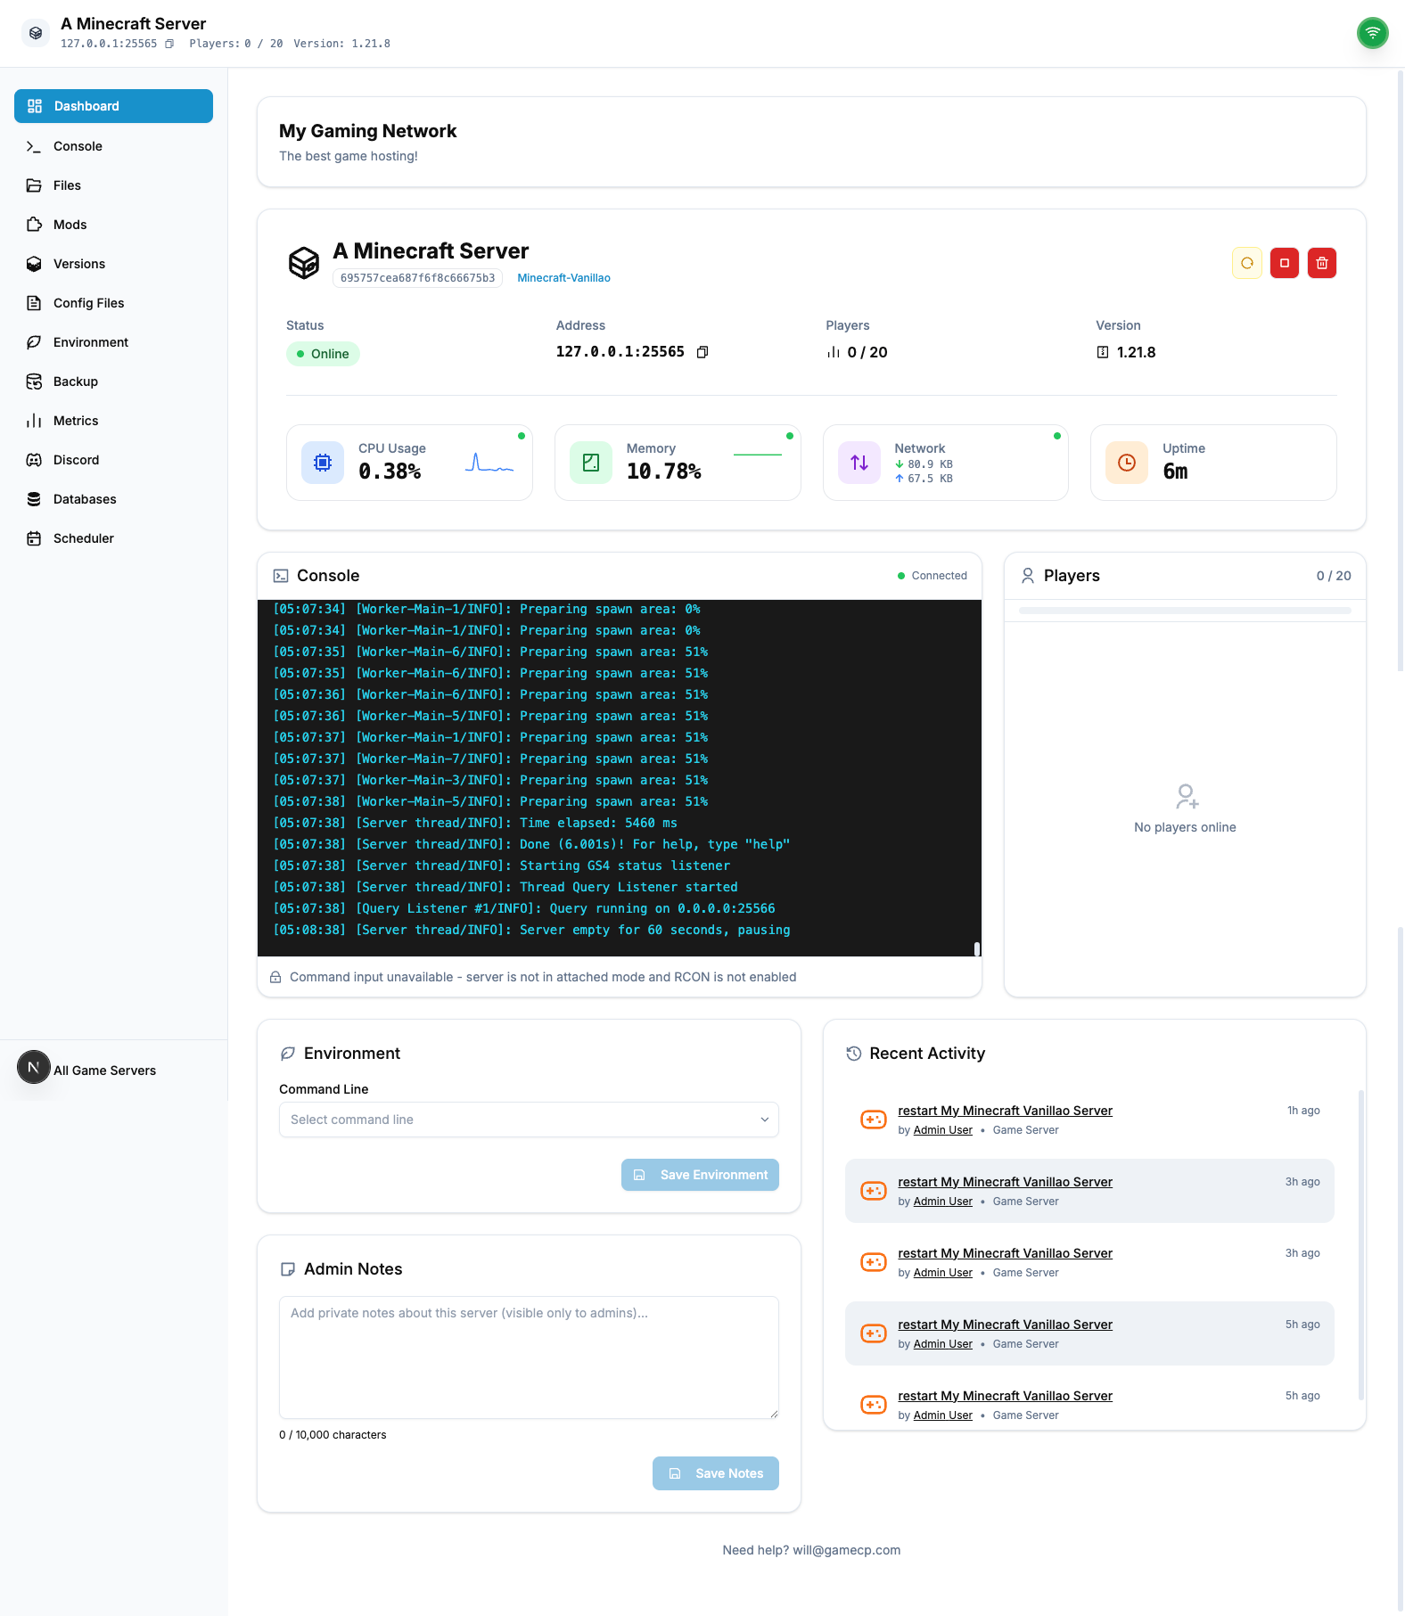Click into the Admin Notes textarea
Viewport: 1405px width, 1616px height.
[529, 1358]
